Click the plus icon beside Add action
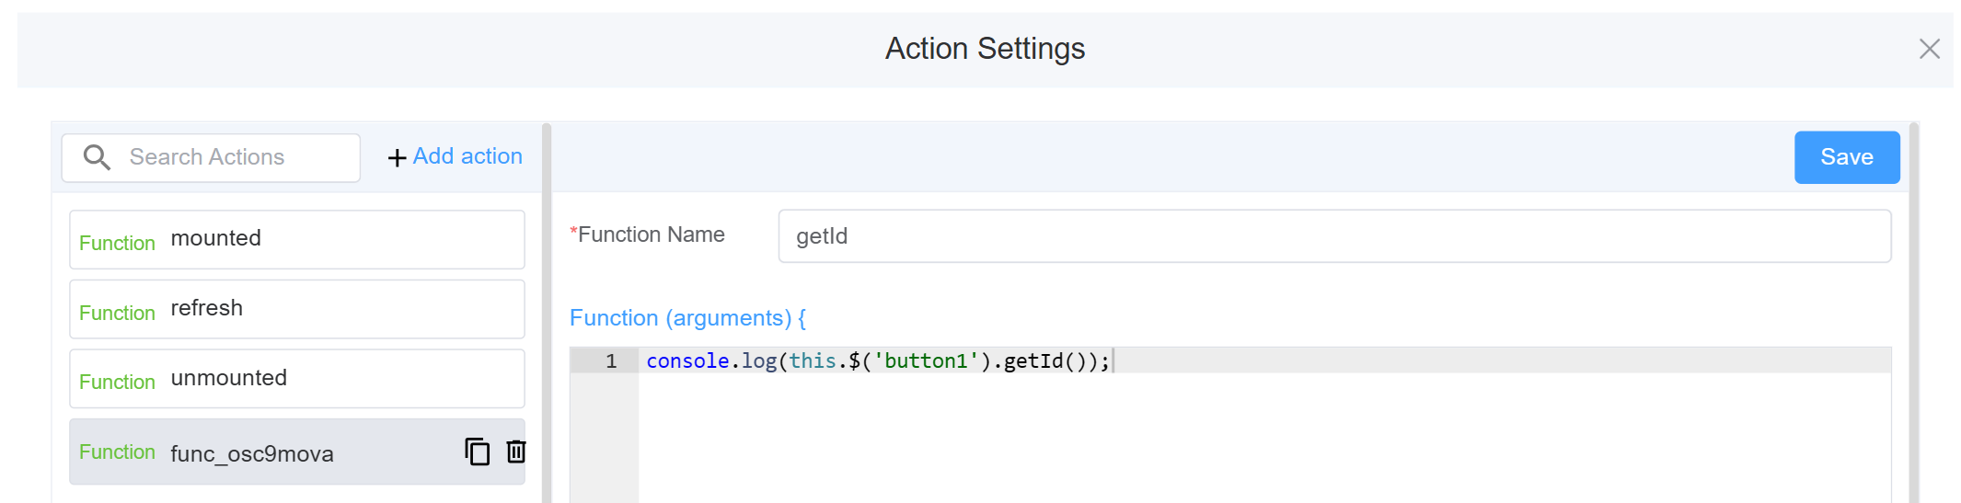 click(x=397, y=158)
